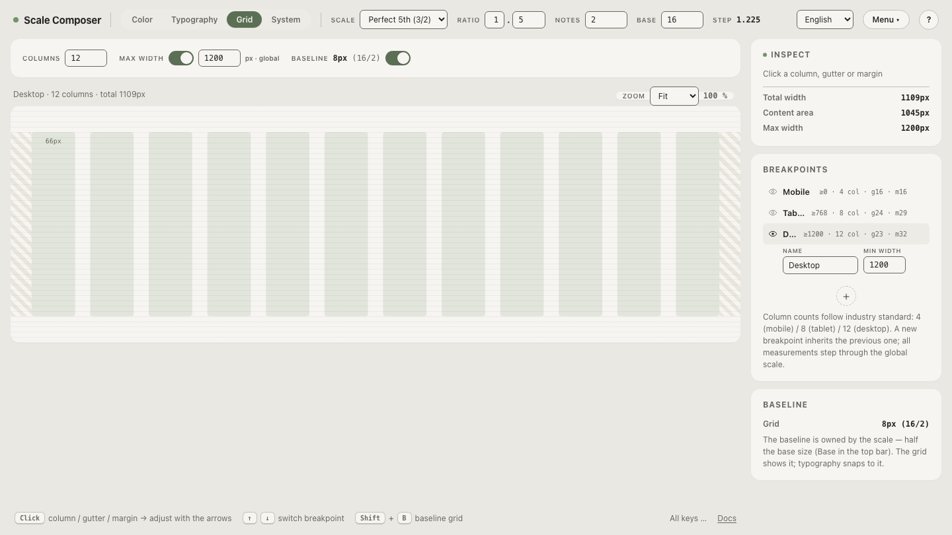The height and width of the screenshot is (535, 952).
Task: Select the Tablet breakpoint row
Action: pos(846,213)
